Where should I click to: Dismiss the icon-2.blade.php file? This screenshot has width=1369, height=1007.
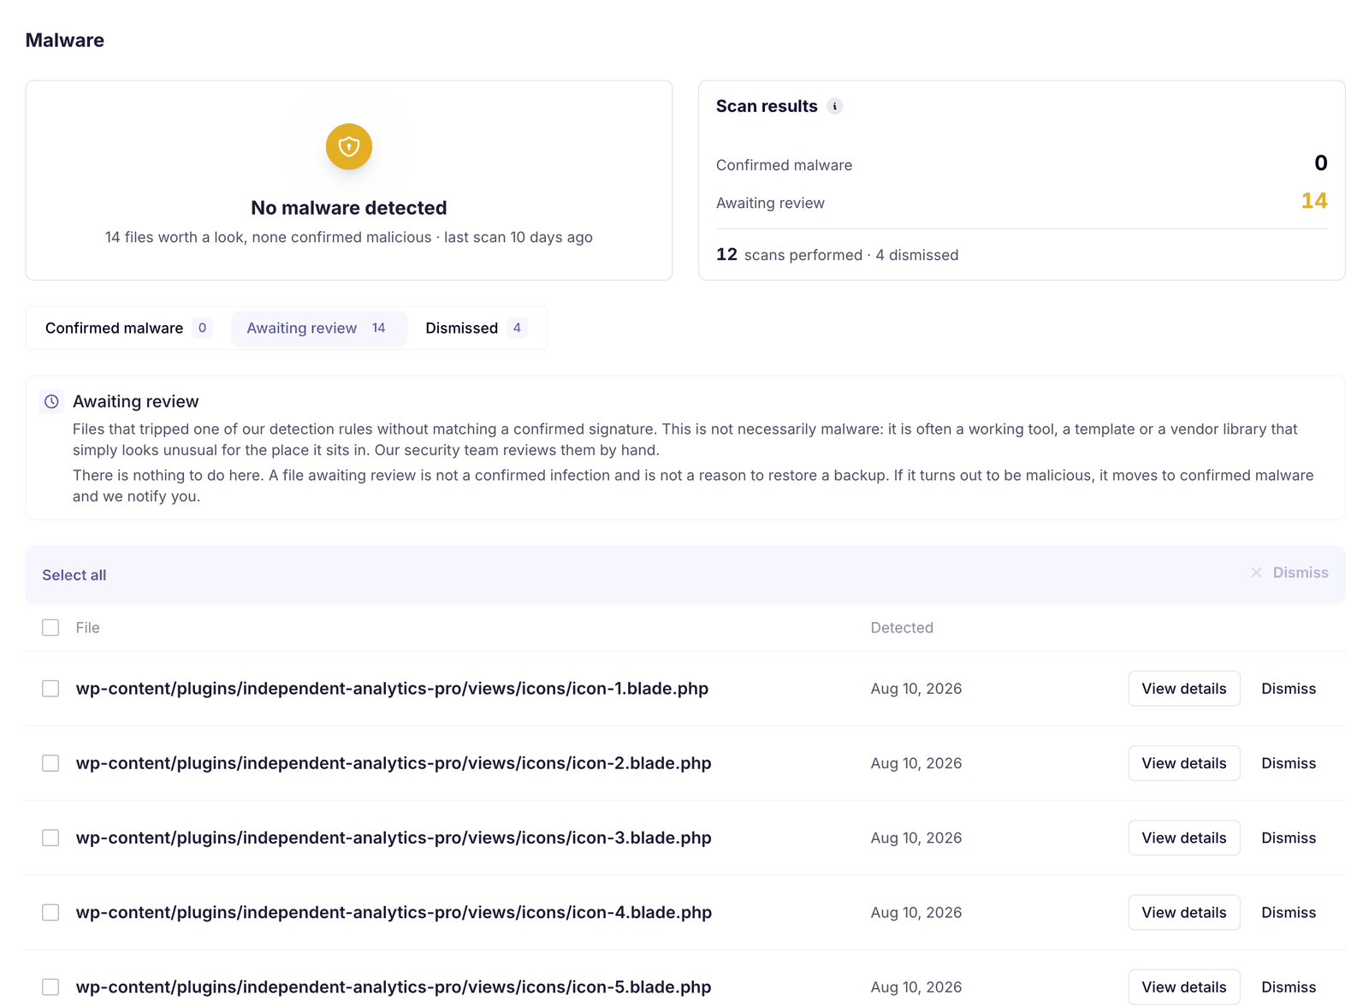pos(1289,763)
